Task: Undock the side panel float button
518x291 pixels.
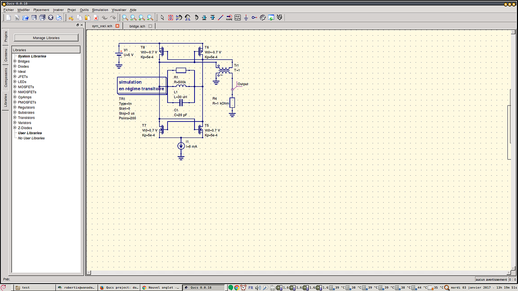Action: (x=78, y=25)
